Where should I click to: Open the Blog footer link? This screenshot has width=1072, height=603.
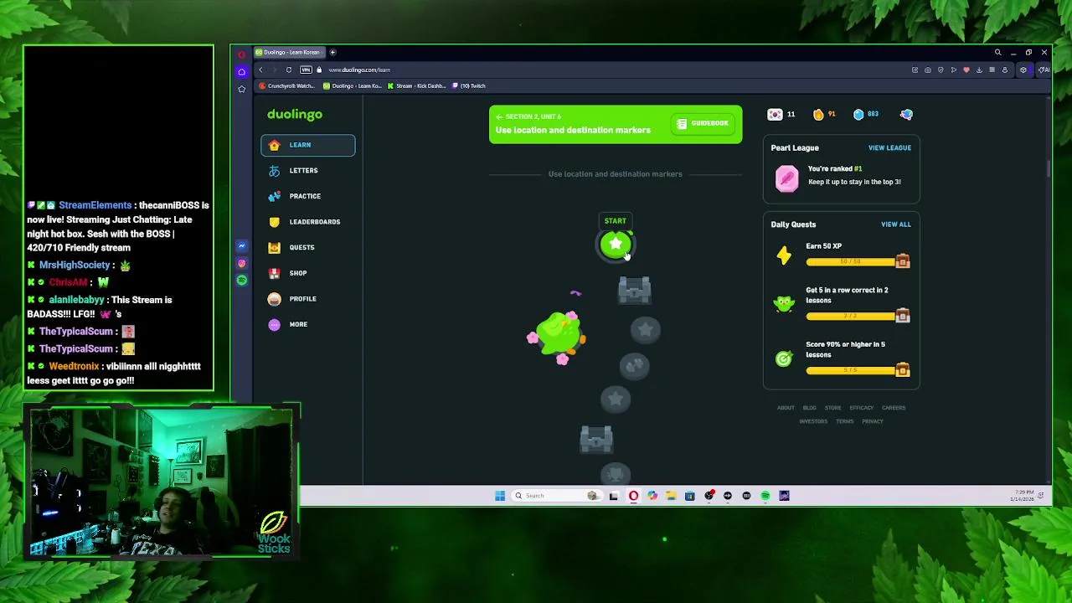point(809,408)
